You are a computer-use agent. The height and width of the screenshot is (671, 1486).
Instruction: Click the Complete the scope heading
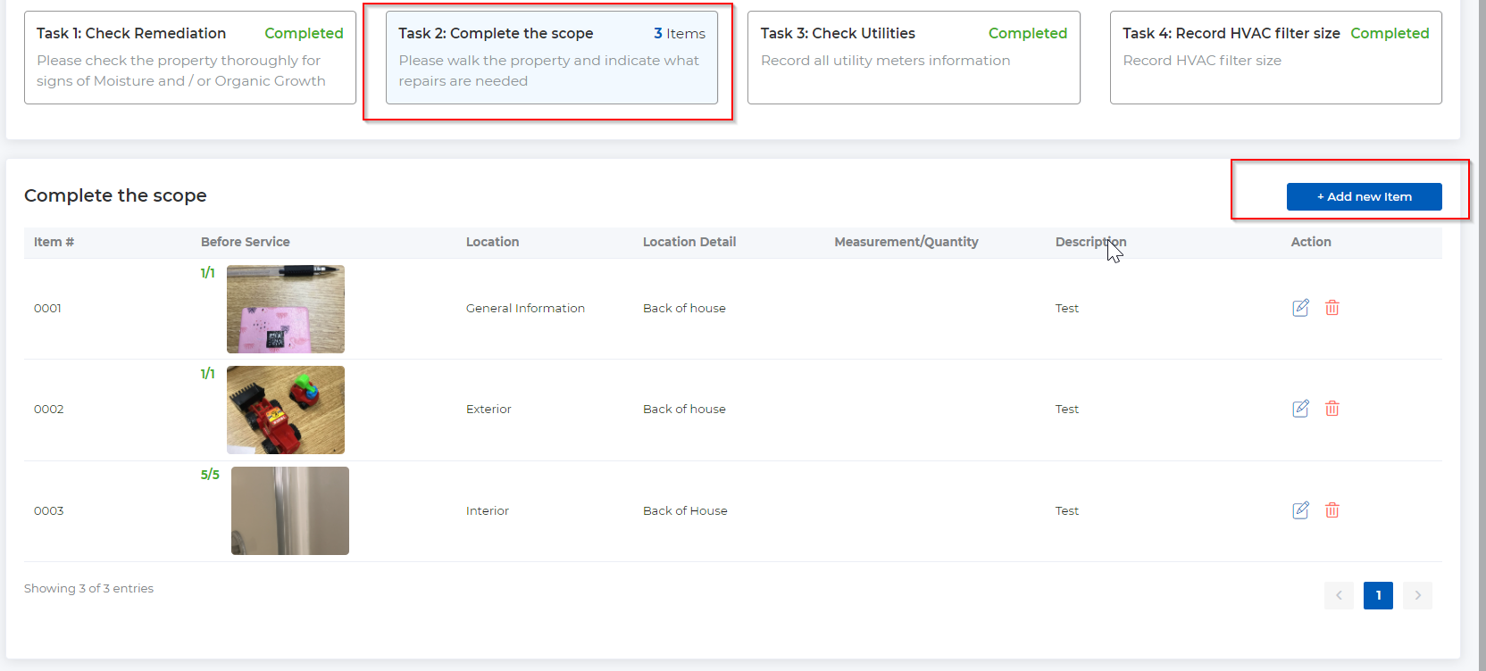[x=115, y=195]
